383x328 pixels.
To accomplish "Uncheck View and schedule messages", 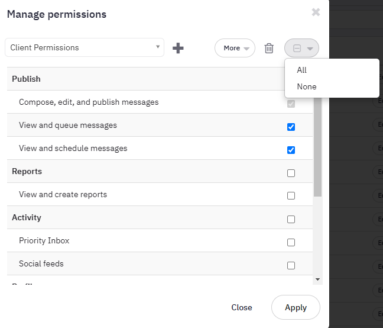I will (x=291, y=150).
